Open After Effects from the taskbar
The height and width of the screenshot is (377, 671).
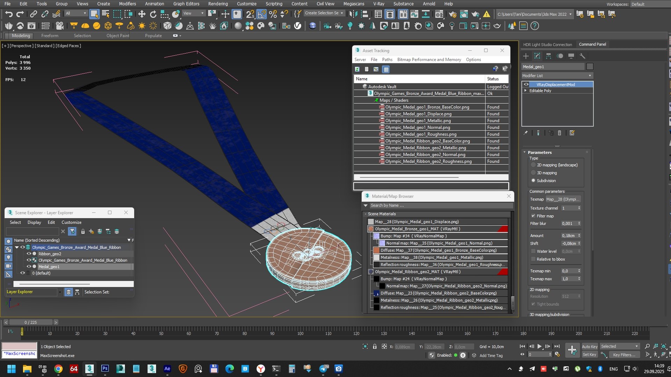coord(167,369)
